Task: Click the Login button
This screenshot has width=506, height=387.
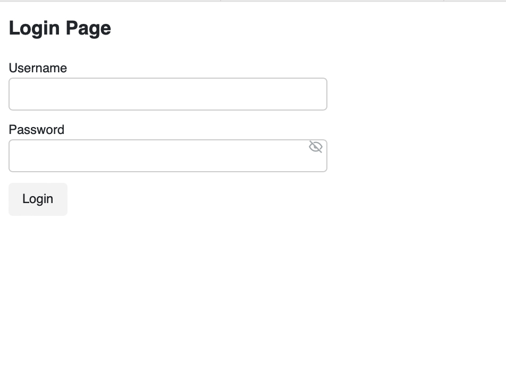Action: point(38,199)
